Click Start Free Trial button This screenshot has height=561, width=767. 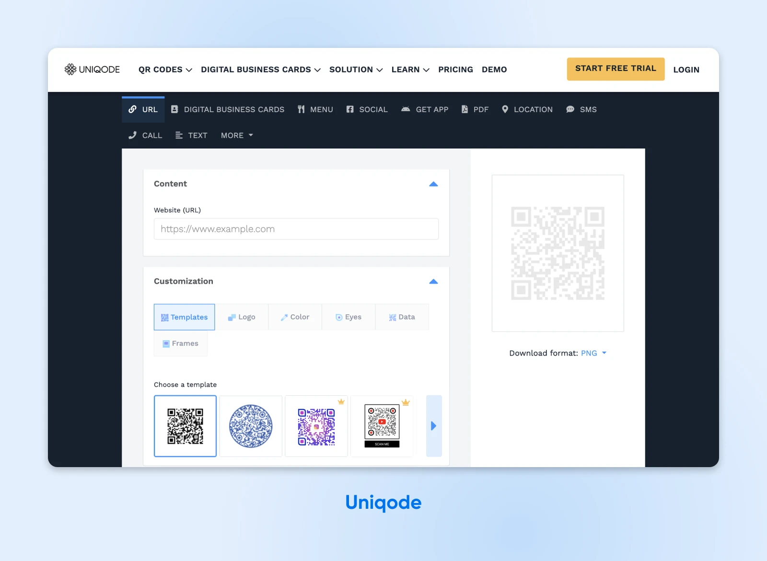[x=616, y=69]
